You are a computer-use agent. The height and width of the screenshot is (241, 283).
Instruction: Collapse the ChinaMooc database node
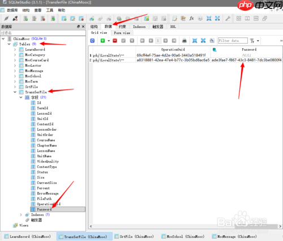pyautogui.click(x=3, y=38)
